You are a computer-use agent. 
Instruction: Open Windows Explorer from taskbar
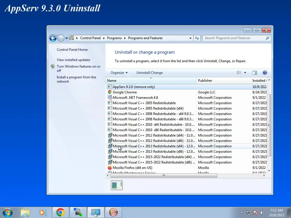[25, 212]
